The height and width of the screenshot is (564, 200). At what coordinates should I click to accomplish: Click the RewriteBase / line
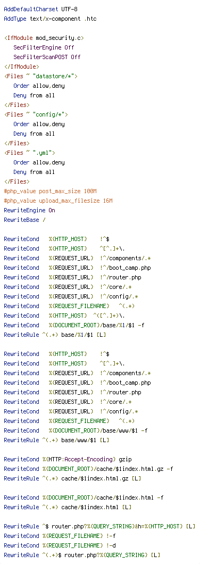[x=24, y=220]
